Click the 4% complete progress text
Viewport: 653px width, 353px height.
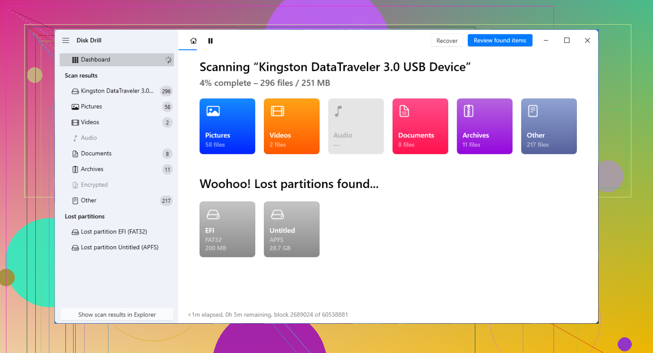click(x=265, y=83)
